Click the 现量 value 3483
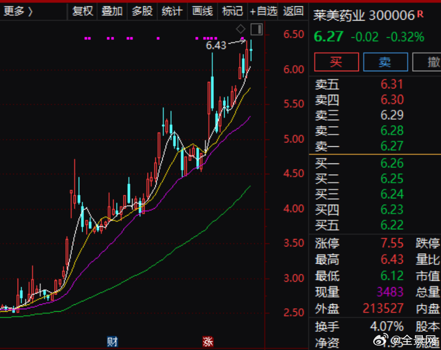This screenshot has height=350, width=441. click(390, 292)
